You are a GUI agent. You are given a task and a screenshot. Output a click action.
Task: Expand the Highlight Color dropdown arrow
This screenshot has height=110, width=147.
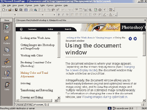107,15
